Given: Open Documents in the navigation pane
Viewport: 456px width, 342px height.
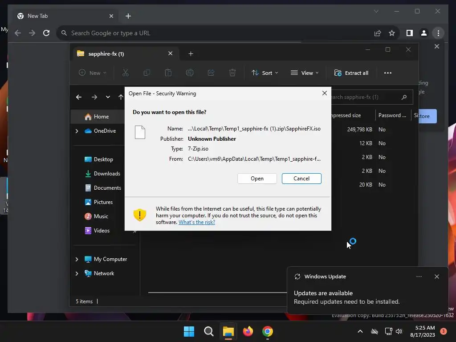Looking at the screenshot, I should click(x=103, y=188).
